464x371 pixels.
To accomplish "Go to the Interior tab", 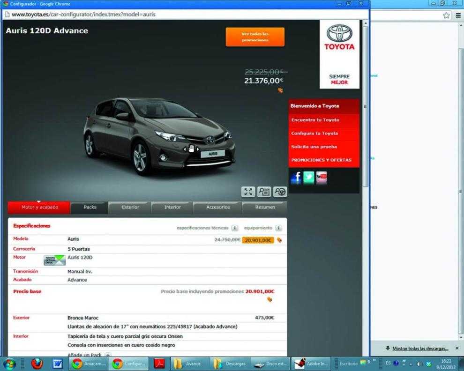I will coord(172,208).
